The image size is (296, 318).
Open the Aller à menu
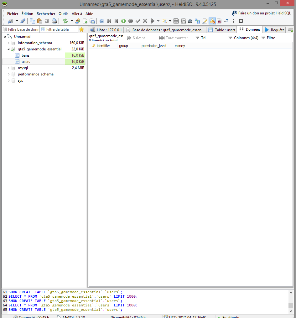(x=77, y=13)
